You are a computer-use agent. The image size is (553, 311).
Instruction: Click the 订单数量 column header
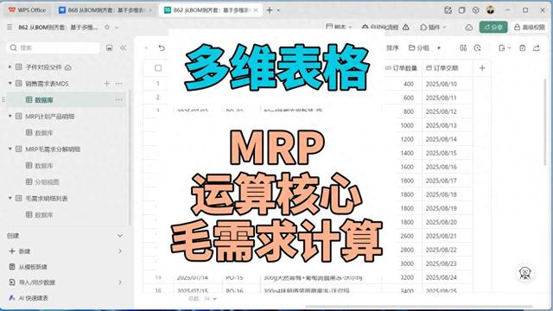pos(402,68)
